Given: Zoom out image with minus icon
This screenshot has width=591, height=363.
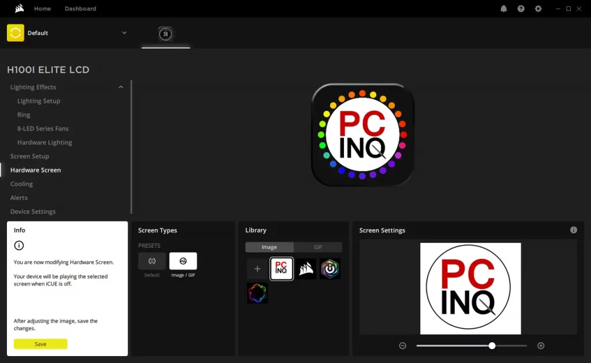Looking at the screenshot, I should [x=402, y=346].
